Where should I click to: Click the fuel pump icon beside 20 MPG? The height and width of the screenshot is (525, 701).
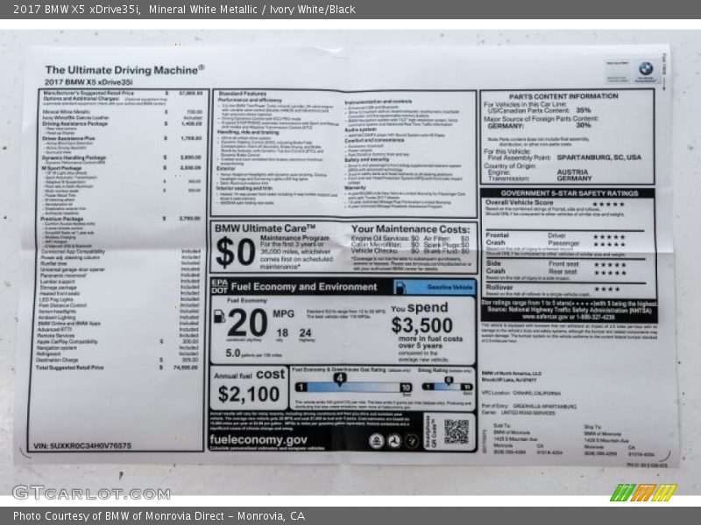219,317
